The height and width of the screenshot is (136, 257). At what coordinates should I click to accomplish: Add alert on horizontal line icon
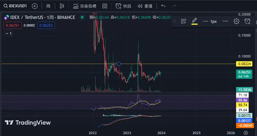[x=248, y=21]
